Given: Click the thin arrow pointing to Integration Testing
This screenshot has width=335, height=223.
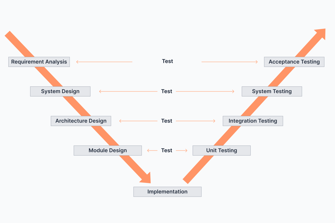Looking at the screenshot, I should 196,121.
